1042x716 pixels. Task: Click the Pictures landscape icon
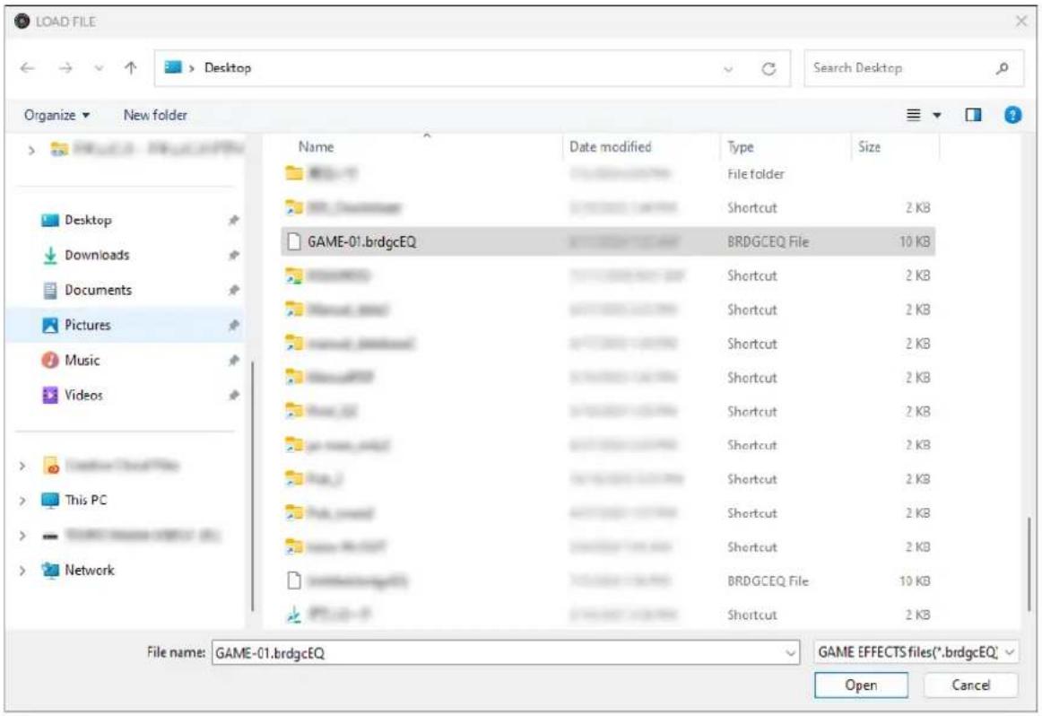pos(50,325)
